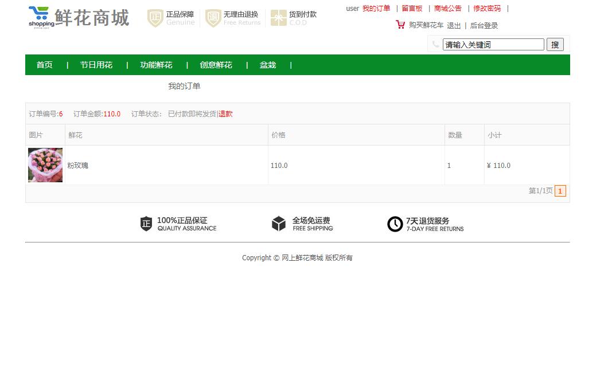Log out via 退出 link

[x=454, y=25]
